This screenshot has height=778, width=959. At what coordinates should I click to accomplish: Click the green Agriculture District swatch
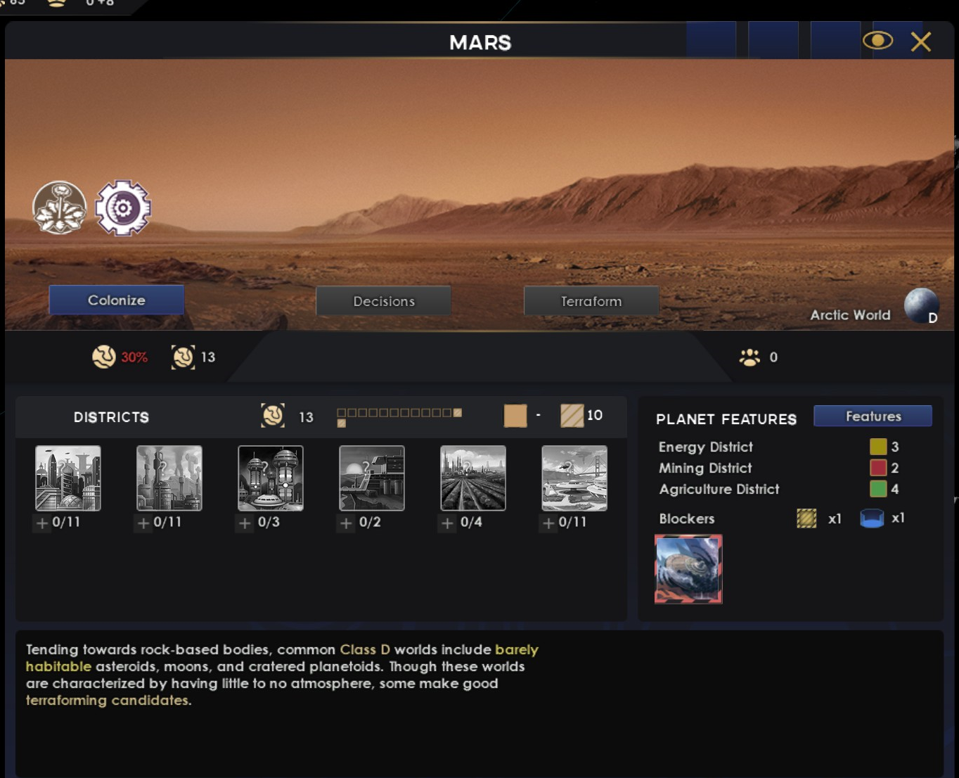tap(878, 488)
